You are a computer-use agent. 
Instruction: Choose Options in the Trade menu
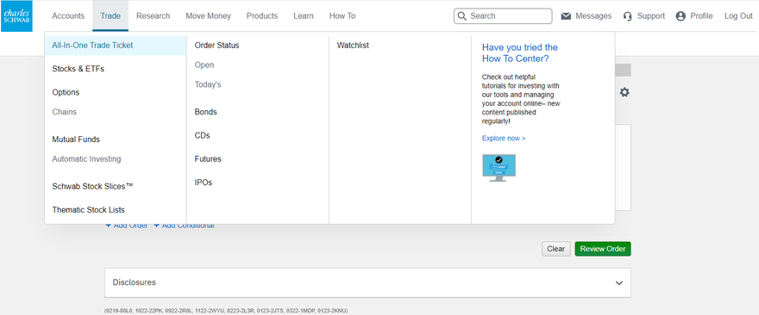click(66, 92)
